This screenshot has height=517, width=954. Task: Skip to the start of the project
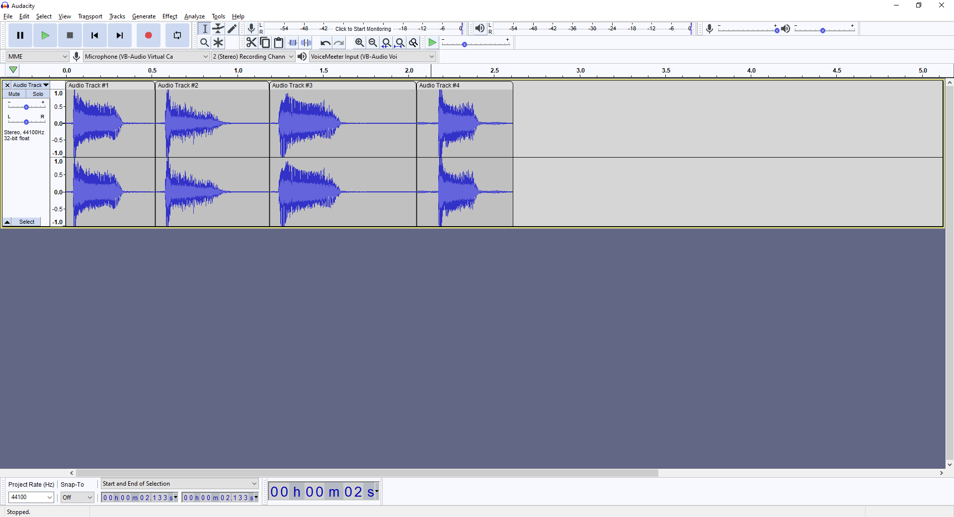point(95,35)
